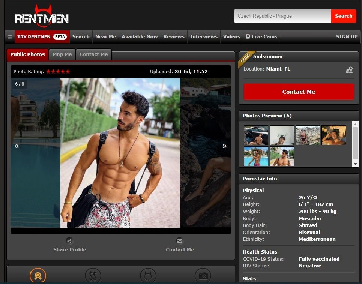Click the fourth preview thumbnail (selfie)
Viewport: 362px width, 284px height.
[x=333, y=135]
